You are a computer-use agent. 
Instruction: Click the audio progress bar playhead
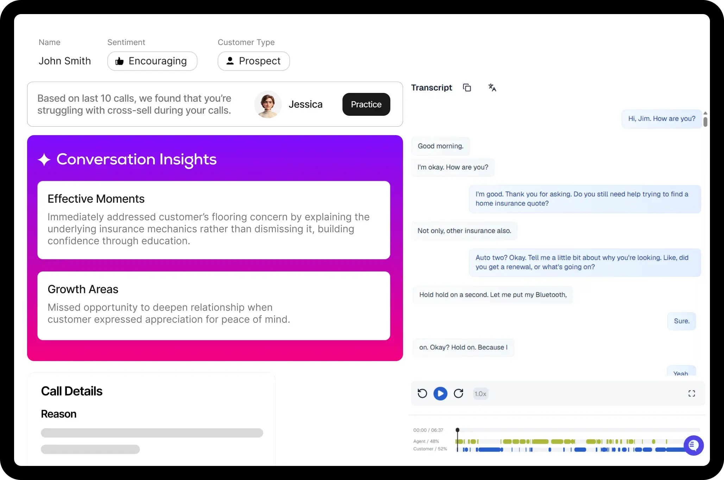(x=458, y=430)
